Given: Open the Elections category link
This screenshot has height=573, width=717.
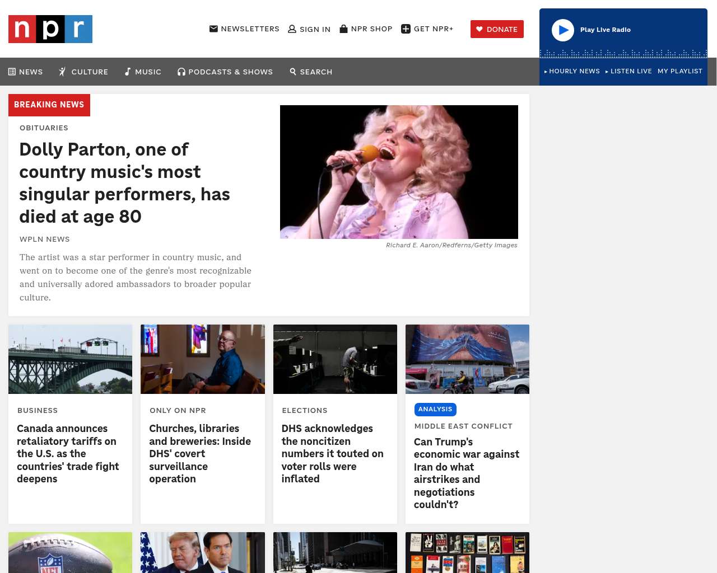Looking at the screenshot, I should (305, 410).
